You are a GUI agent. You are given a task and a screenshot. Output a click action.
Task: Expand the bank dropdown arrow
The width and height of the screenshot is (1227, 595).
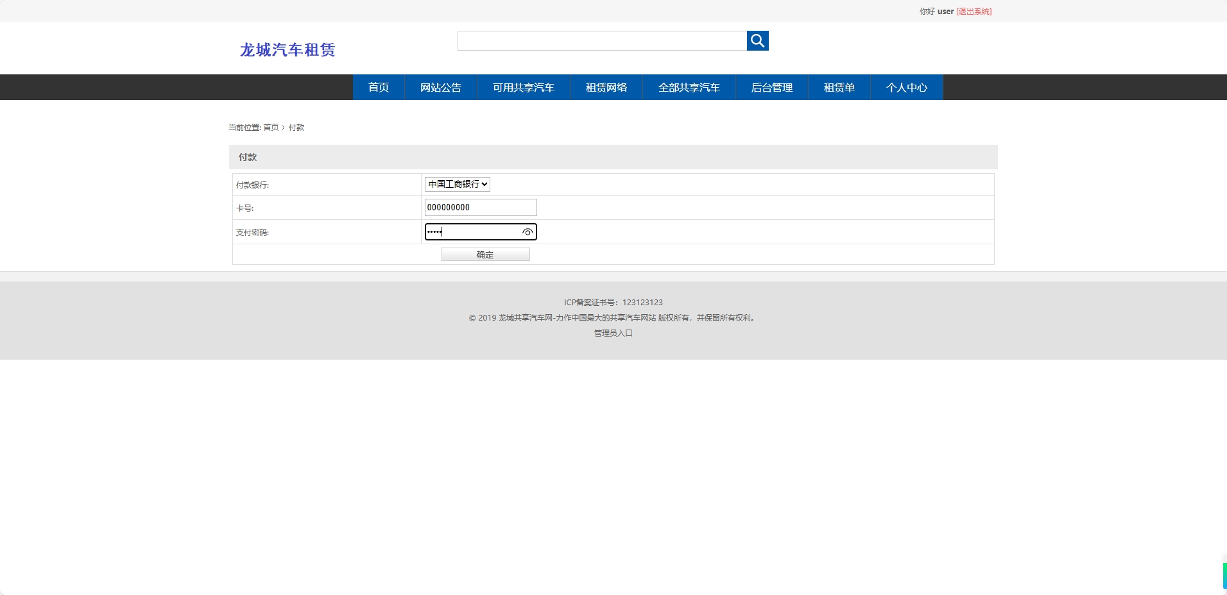point(484,184)
